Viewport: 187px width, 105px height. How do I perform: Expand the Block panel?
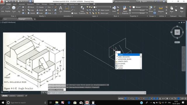(x=116, y=16)
